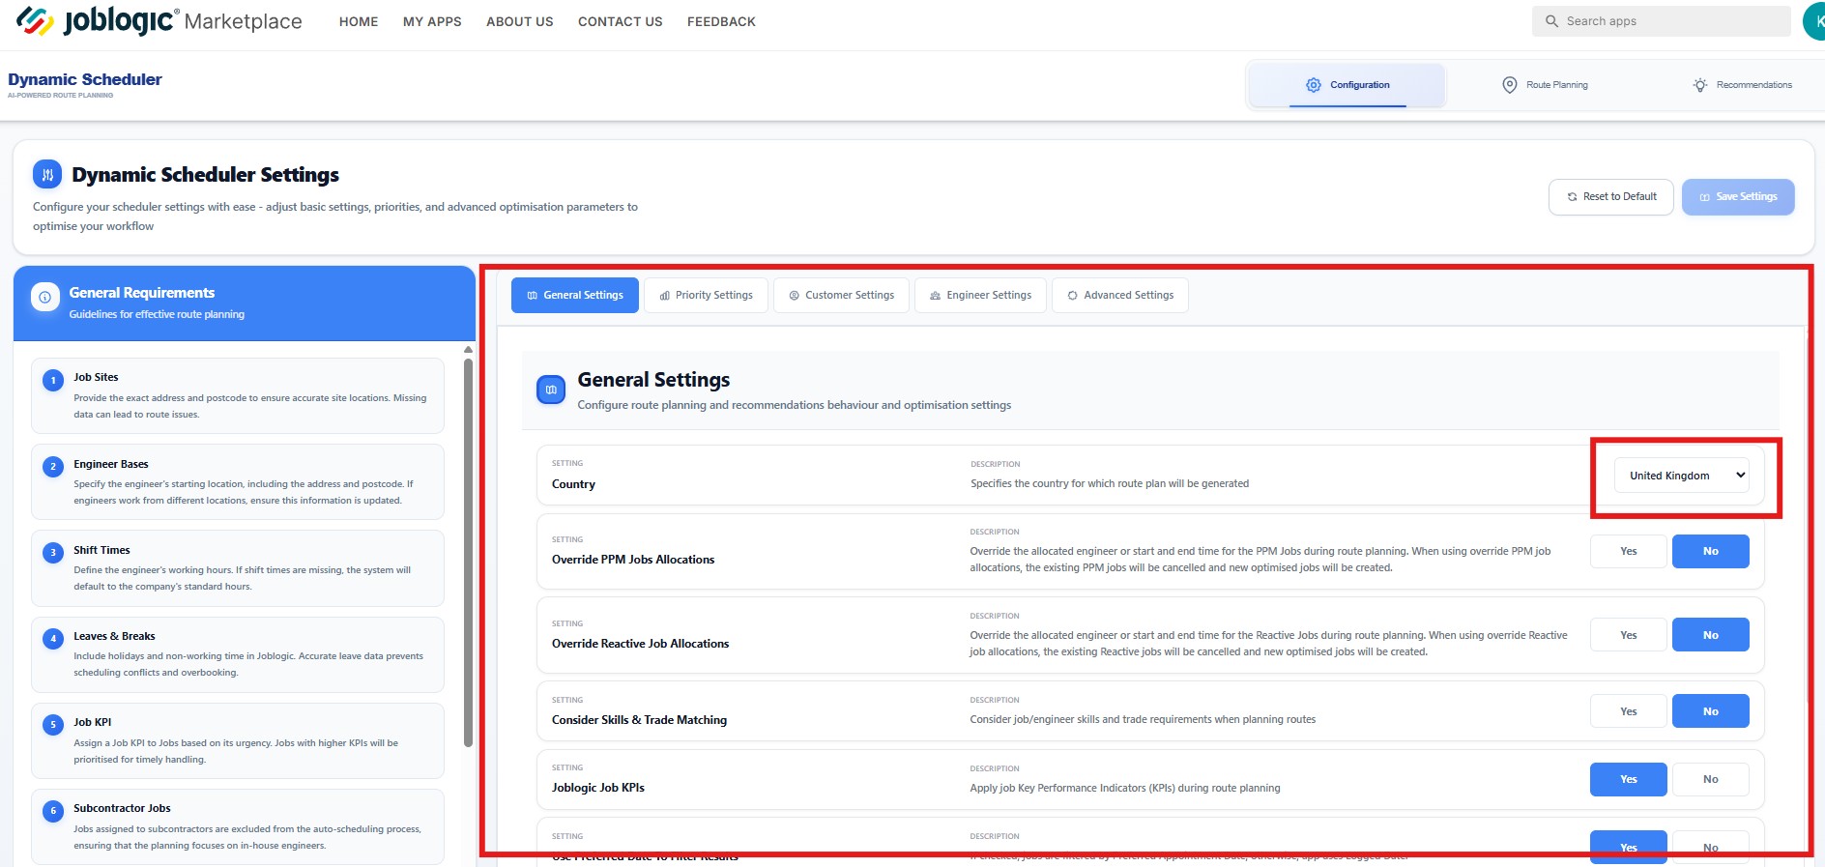Click the Save Settings button
Screen dimensions: 1825x867
[1738, 197]
